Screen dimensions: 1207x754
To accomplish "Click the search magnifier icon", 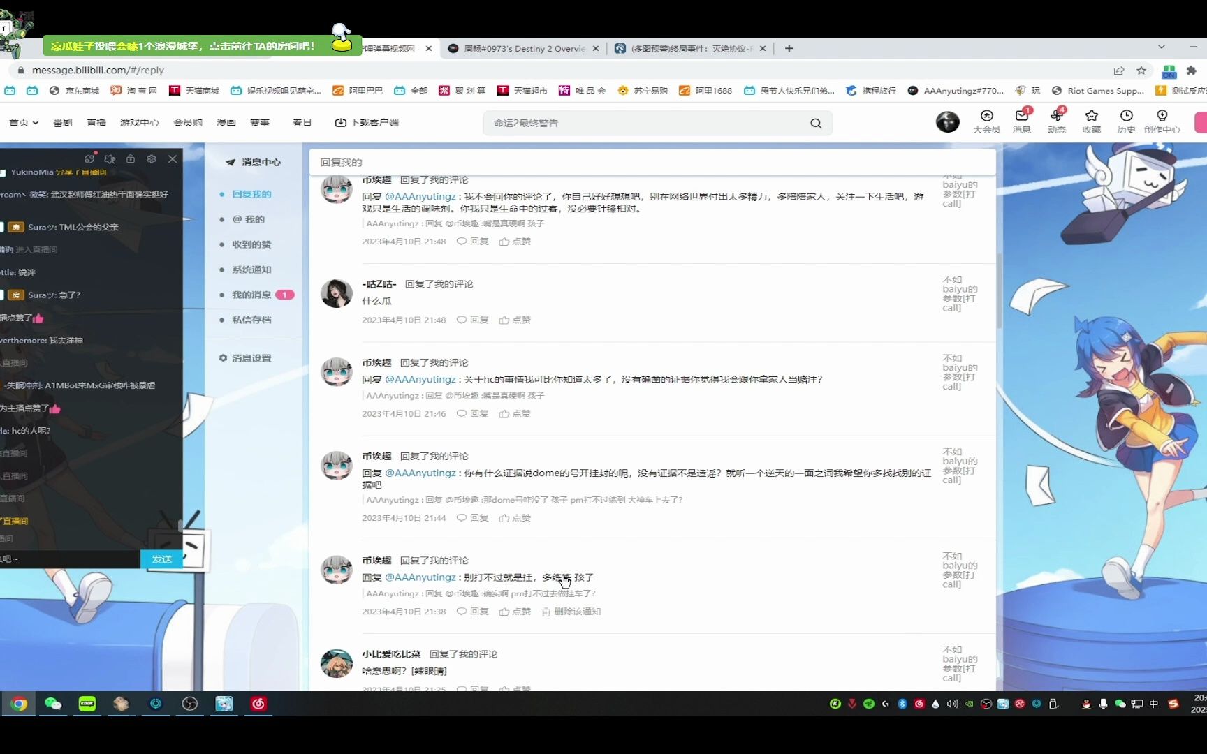I will pos(816,124).
